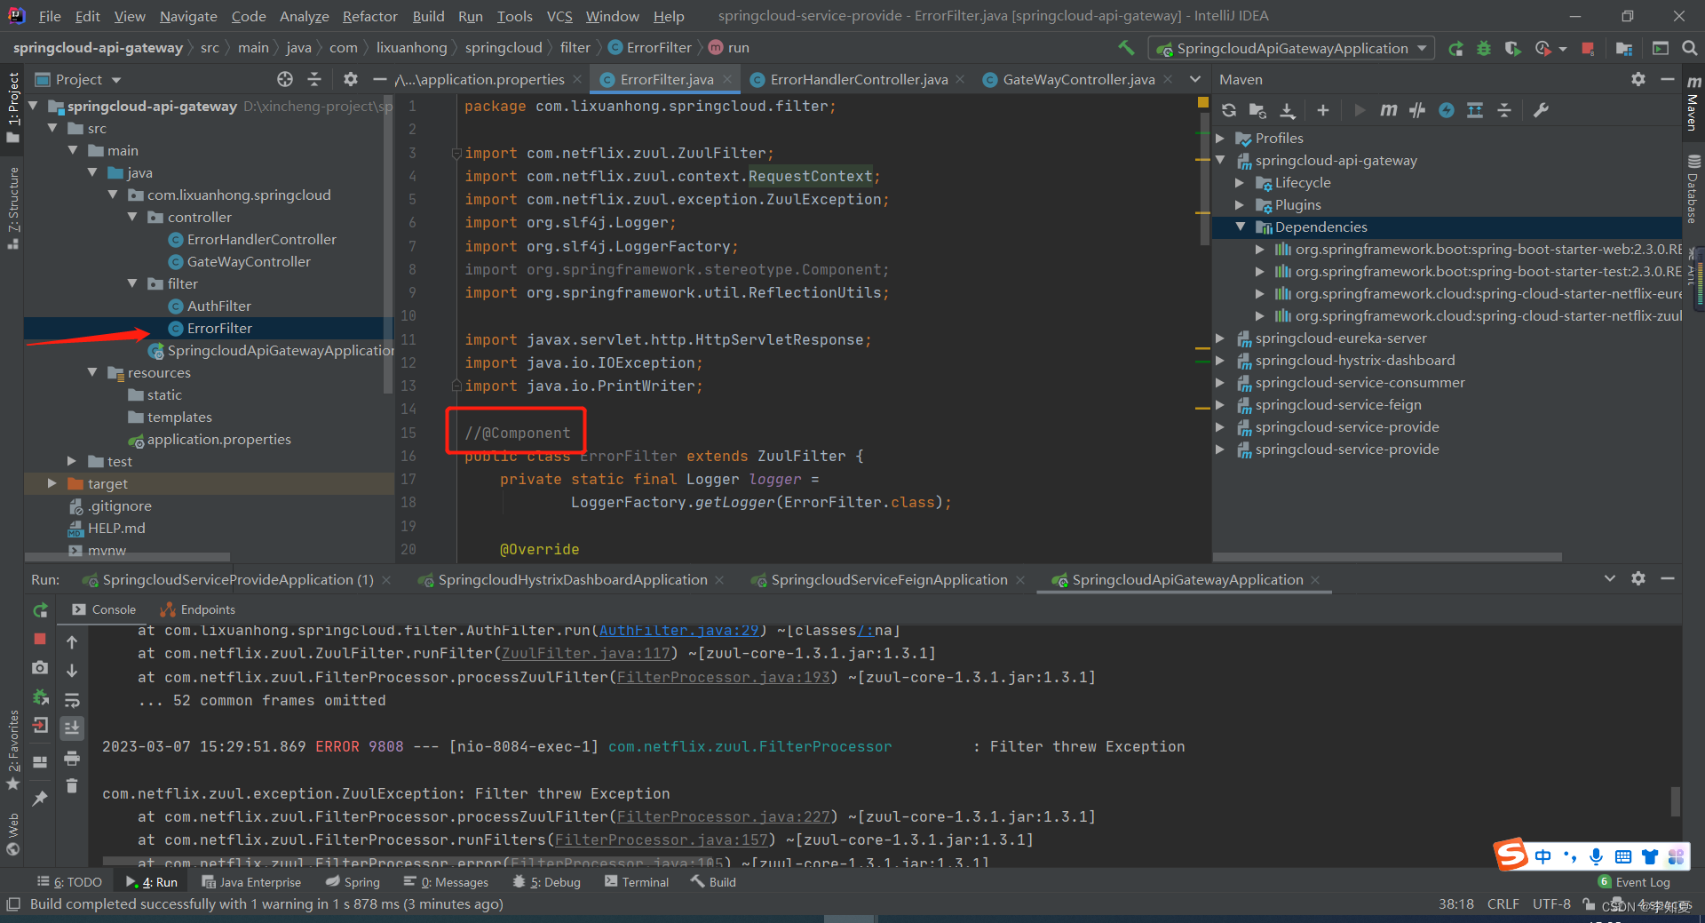Viewport: 1705px width, 923px height.
Task: Toggle Maven offline mode
Action: click(1417, 110)
